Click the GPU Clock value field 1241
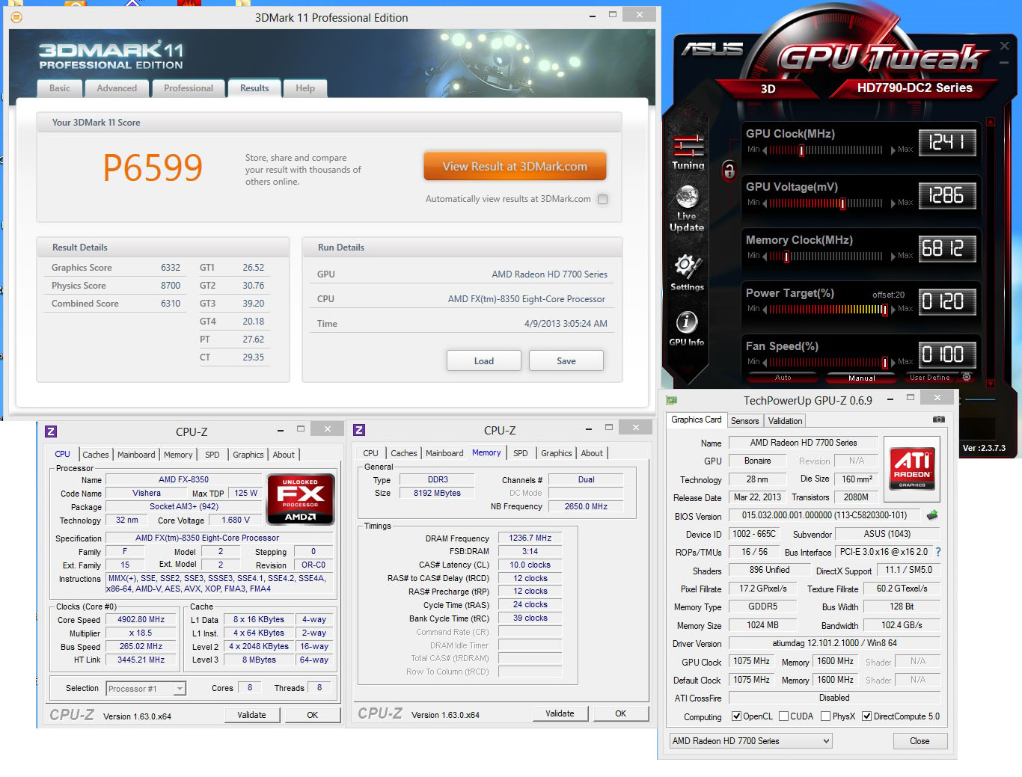 click(x=947, y=142)
